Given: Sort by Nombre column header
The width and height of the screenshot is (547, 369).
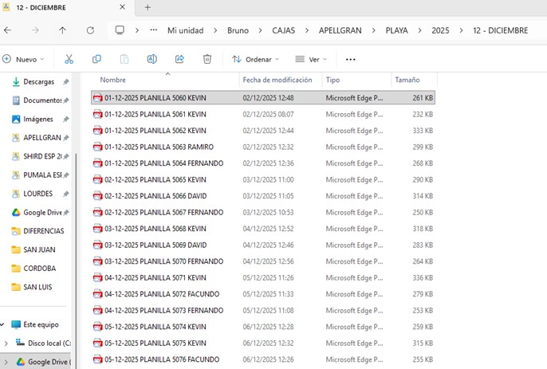Looking at the screenshot, I should tap(112, 80).
